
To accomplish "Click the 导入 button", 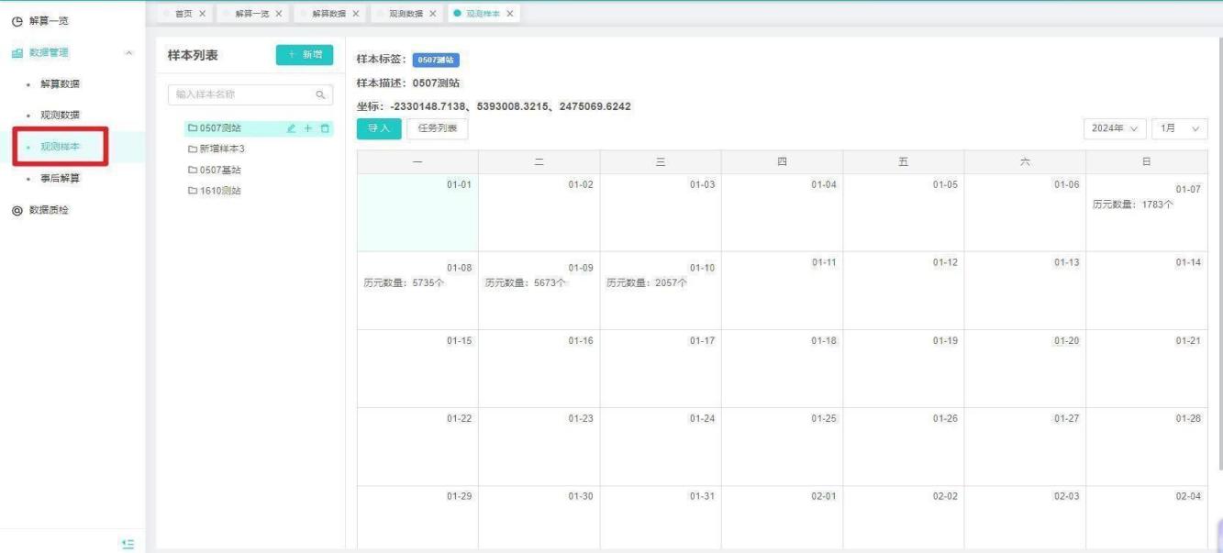I will tap(378, 129).
